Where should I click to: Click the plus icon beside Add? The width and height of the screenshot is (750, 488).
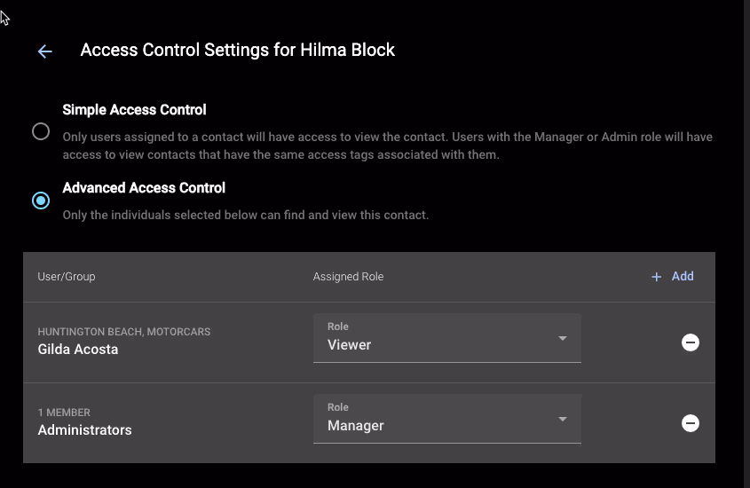(657, 277)
